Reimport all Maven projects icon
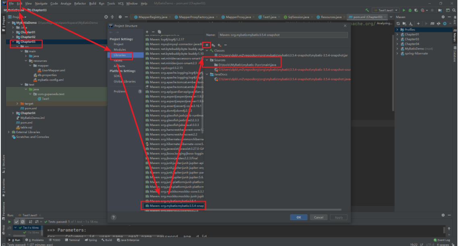This screenshot has width=459, height=246. (x=398, y=23)
